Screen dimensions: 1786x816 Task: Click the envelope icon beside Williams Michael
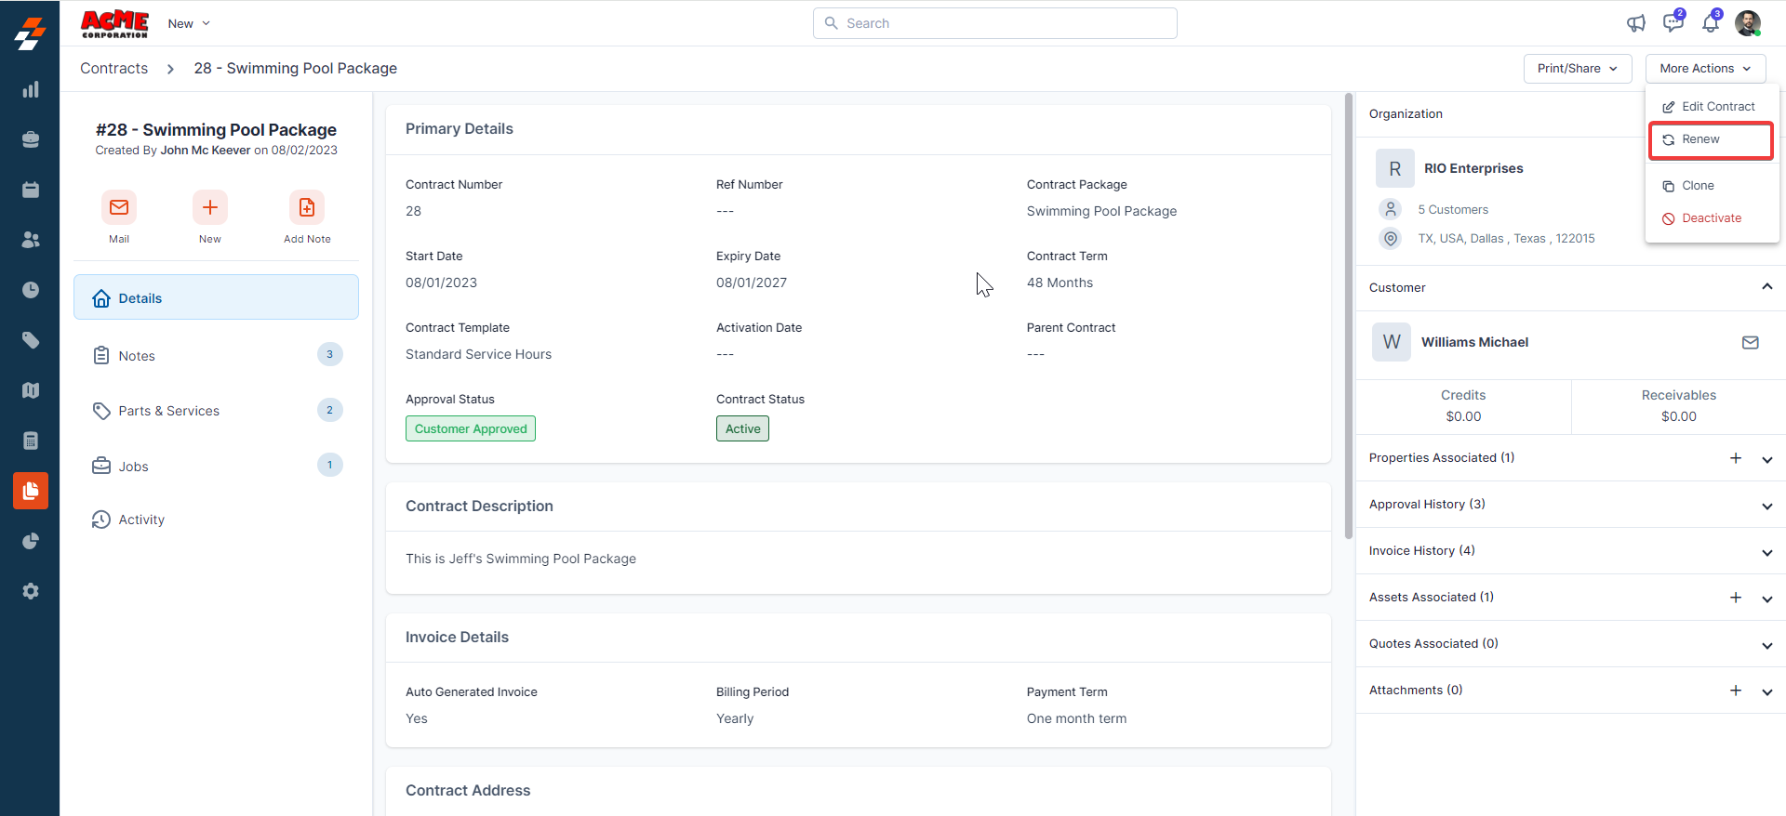(x=1750, y=342)
